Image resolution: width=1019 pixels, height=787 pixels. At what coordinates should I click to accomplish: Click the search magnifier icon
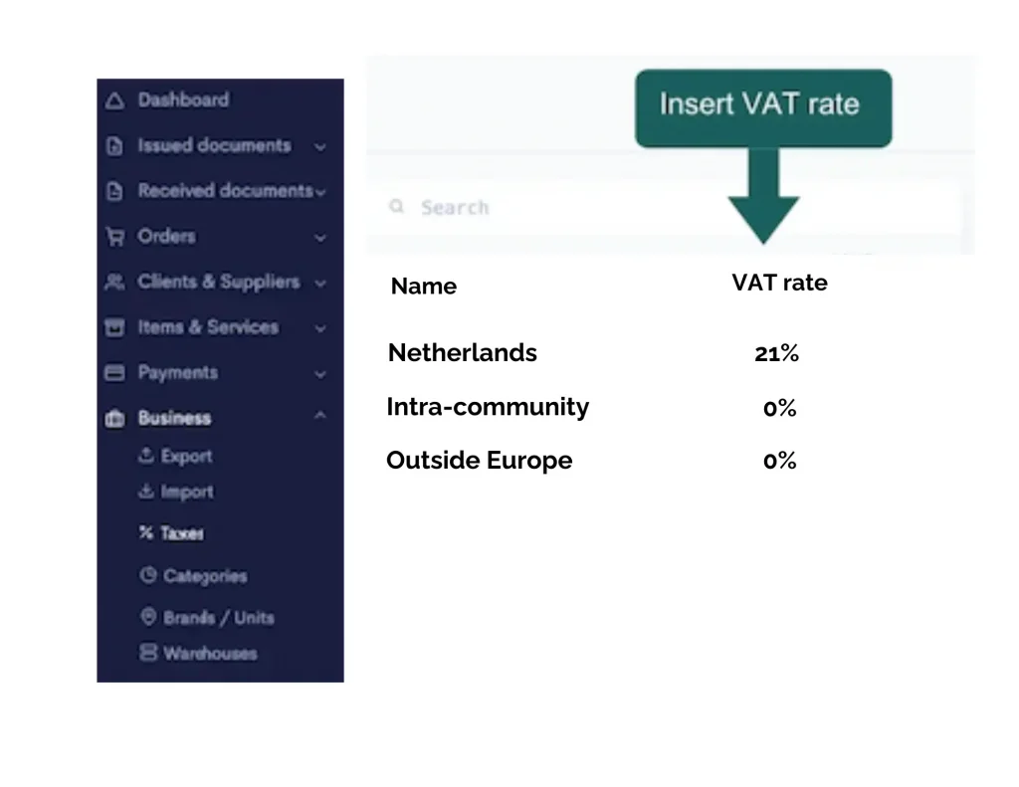click(396, 206)
